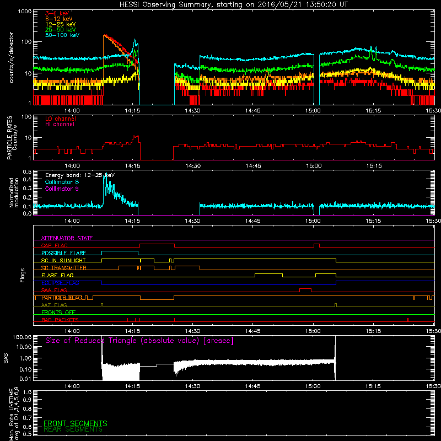Click the LO channel legend label
Screen dimensions: 441x441
coord(61,119)
